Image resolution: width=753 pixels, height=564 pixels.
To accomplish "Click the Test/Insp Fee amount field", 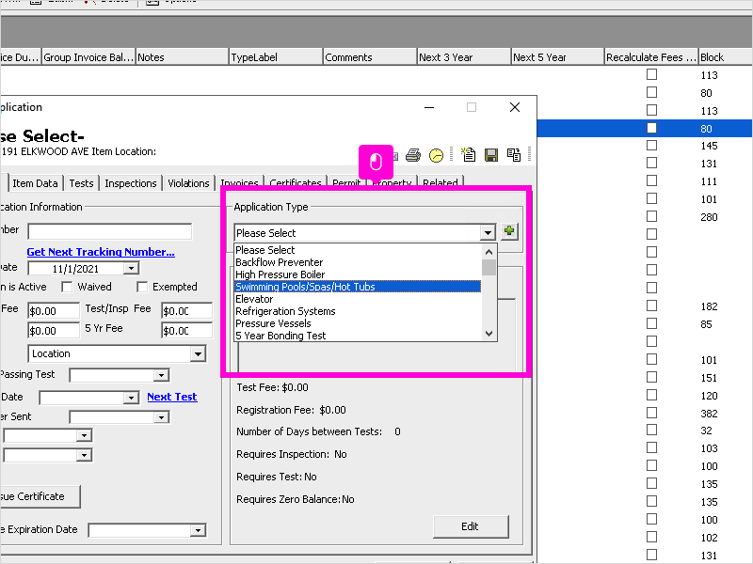I will tap(186, 311).
